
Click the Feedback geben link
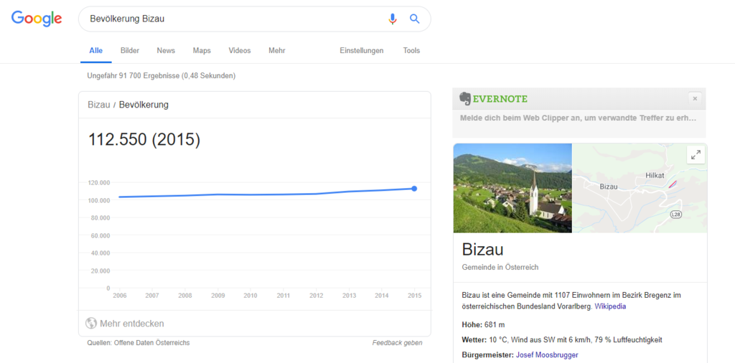[x=397, y=343]
